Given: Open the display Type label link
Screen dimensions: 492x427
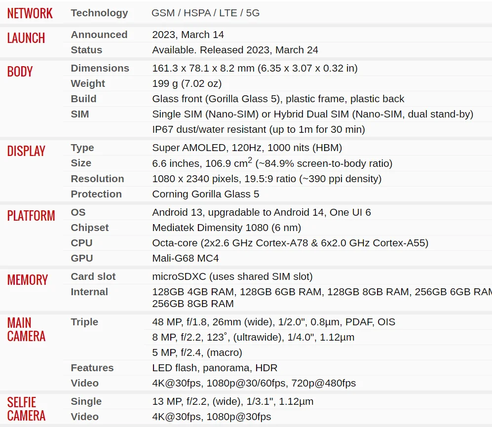Looking at the screenshot, I should click(82, 148).
